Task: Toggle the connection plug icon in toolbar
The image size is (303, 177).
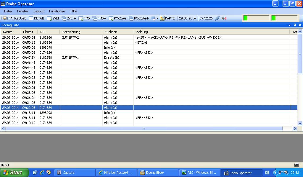Action: 217,18
